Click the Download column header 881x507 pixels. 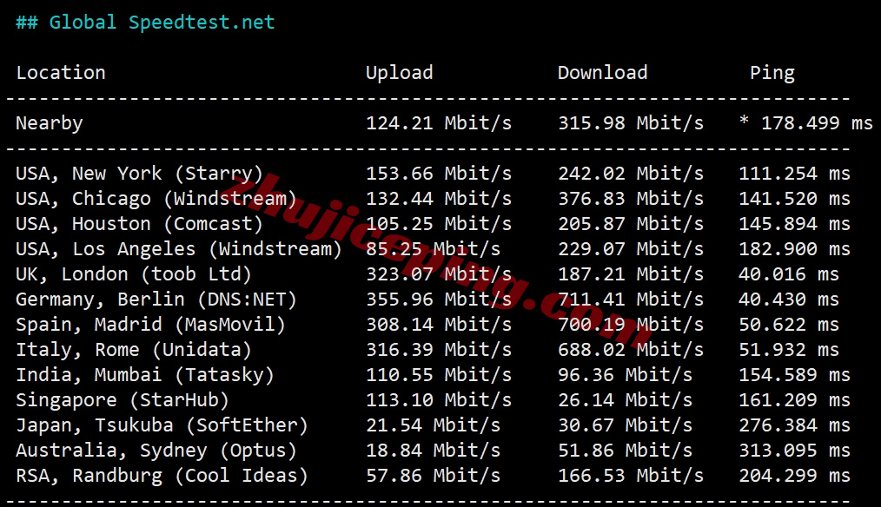point(602,73)
